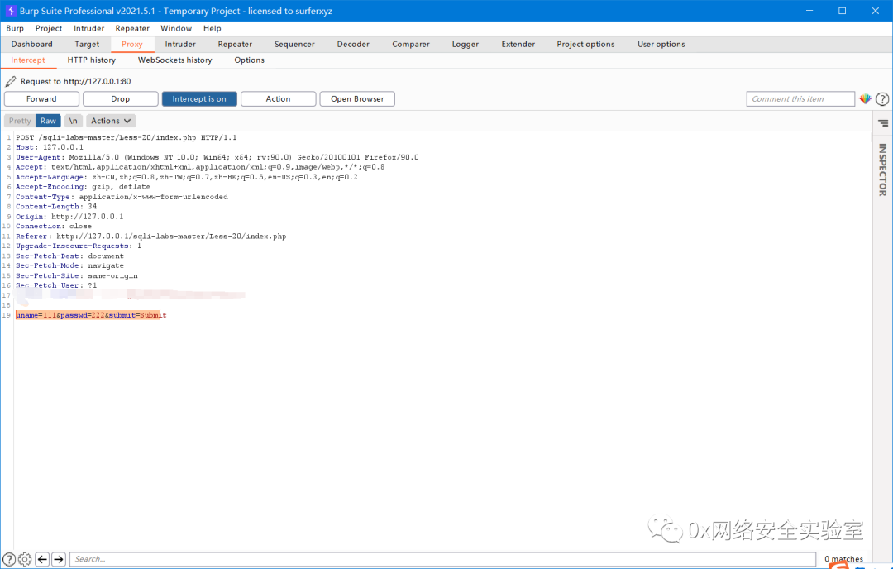Open the HTTP history sub-tab
Image resolution: width=893 pixels, height=569 pixels.
(92, 60)
